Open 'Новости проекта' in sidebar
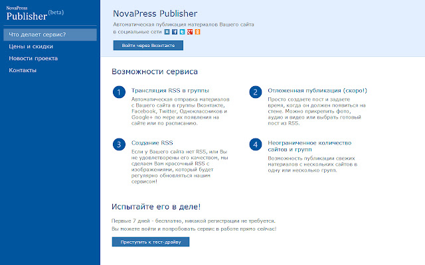This screenshot has width=425, height=265. 33,58
